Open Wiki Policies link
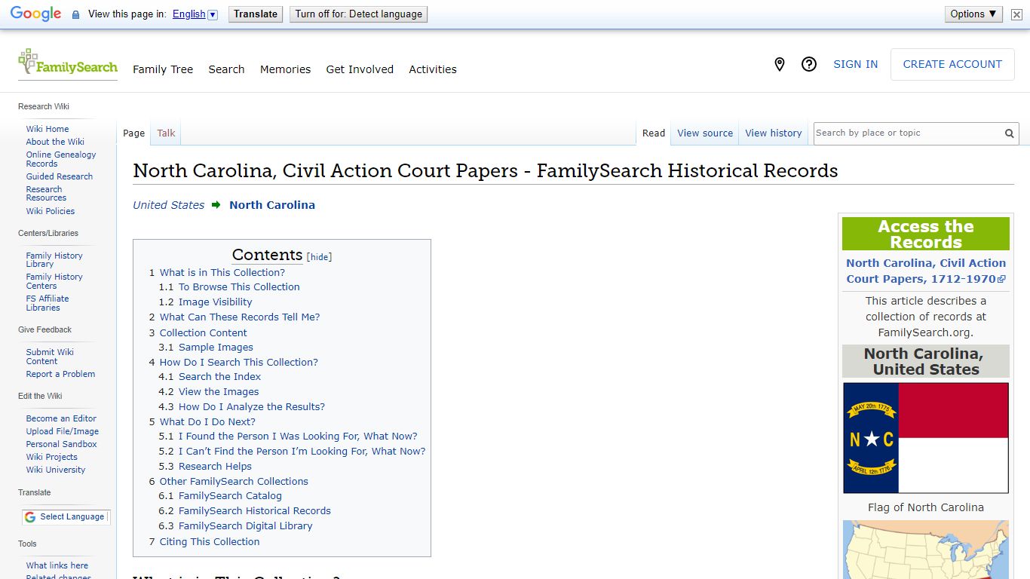This screenshot has width=1030, height=579. (x=51, y=211)
